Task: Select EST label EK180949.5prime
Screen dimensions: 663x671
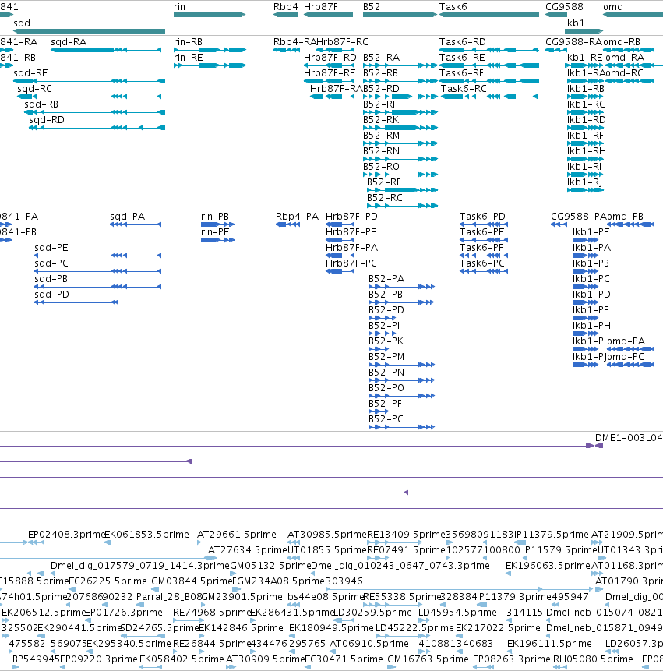Action: (332, 628)
